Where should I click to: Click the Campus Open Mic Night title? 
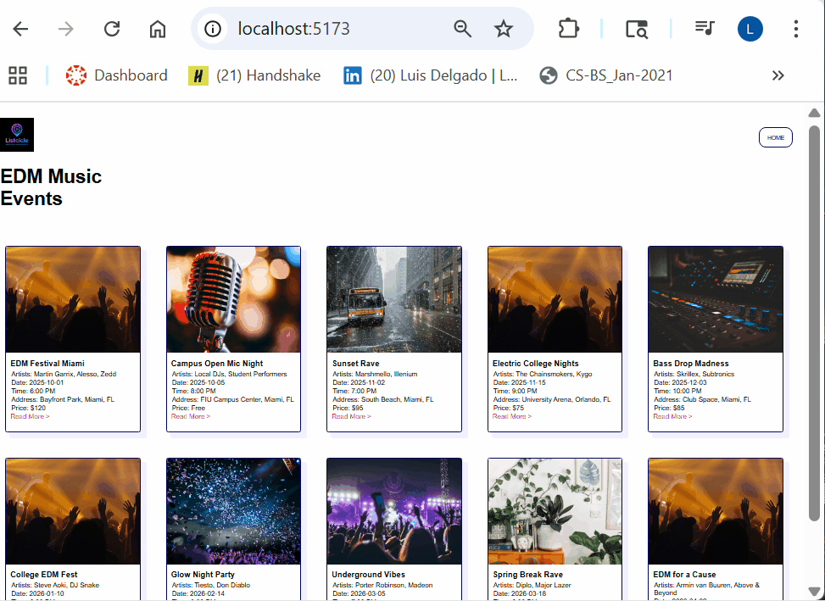coord(217,364)
